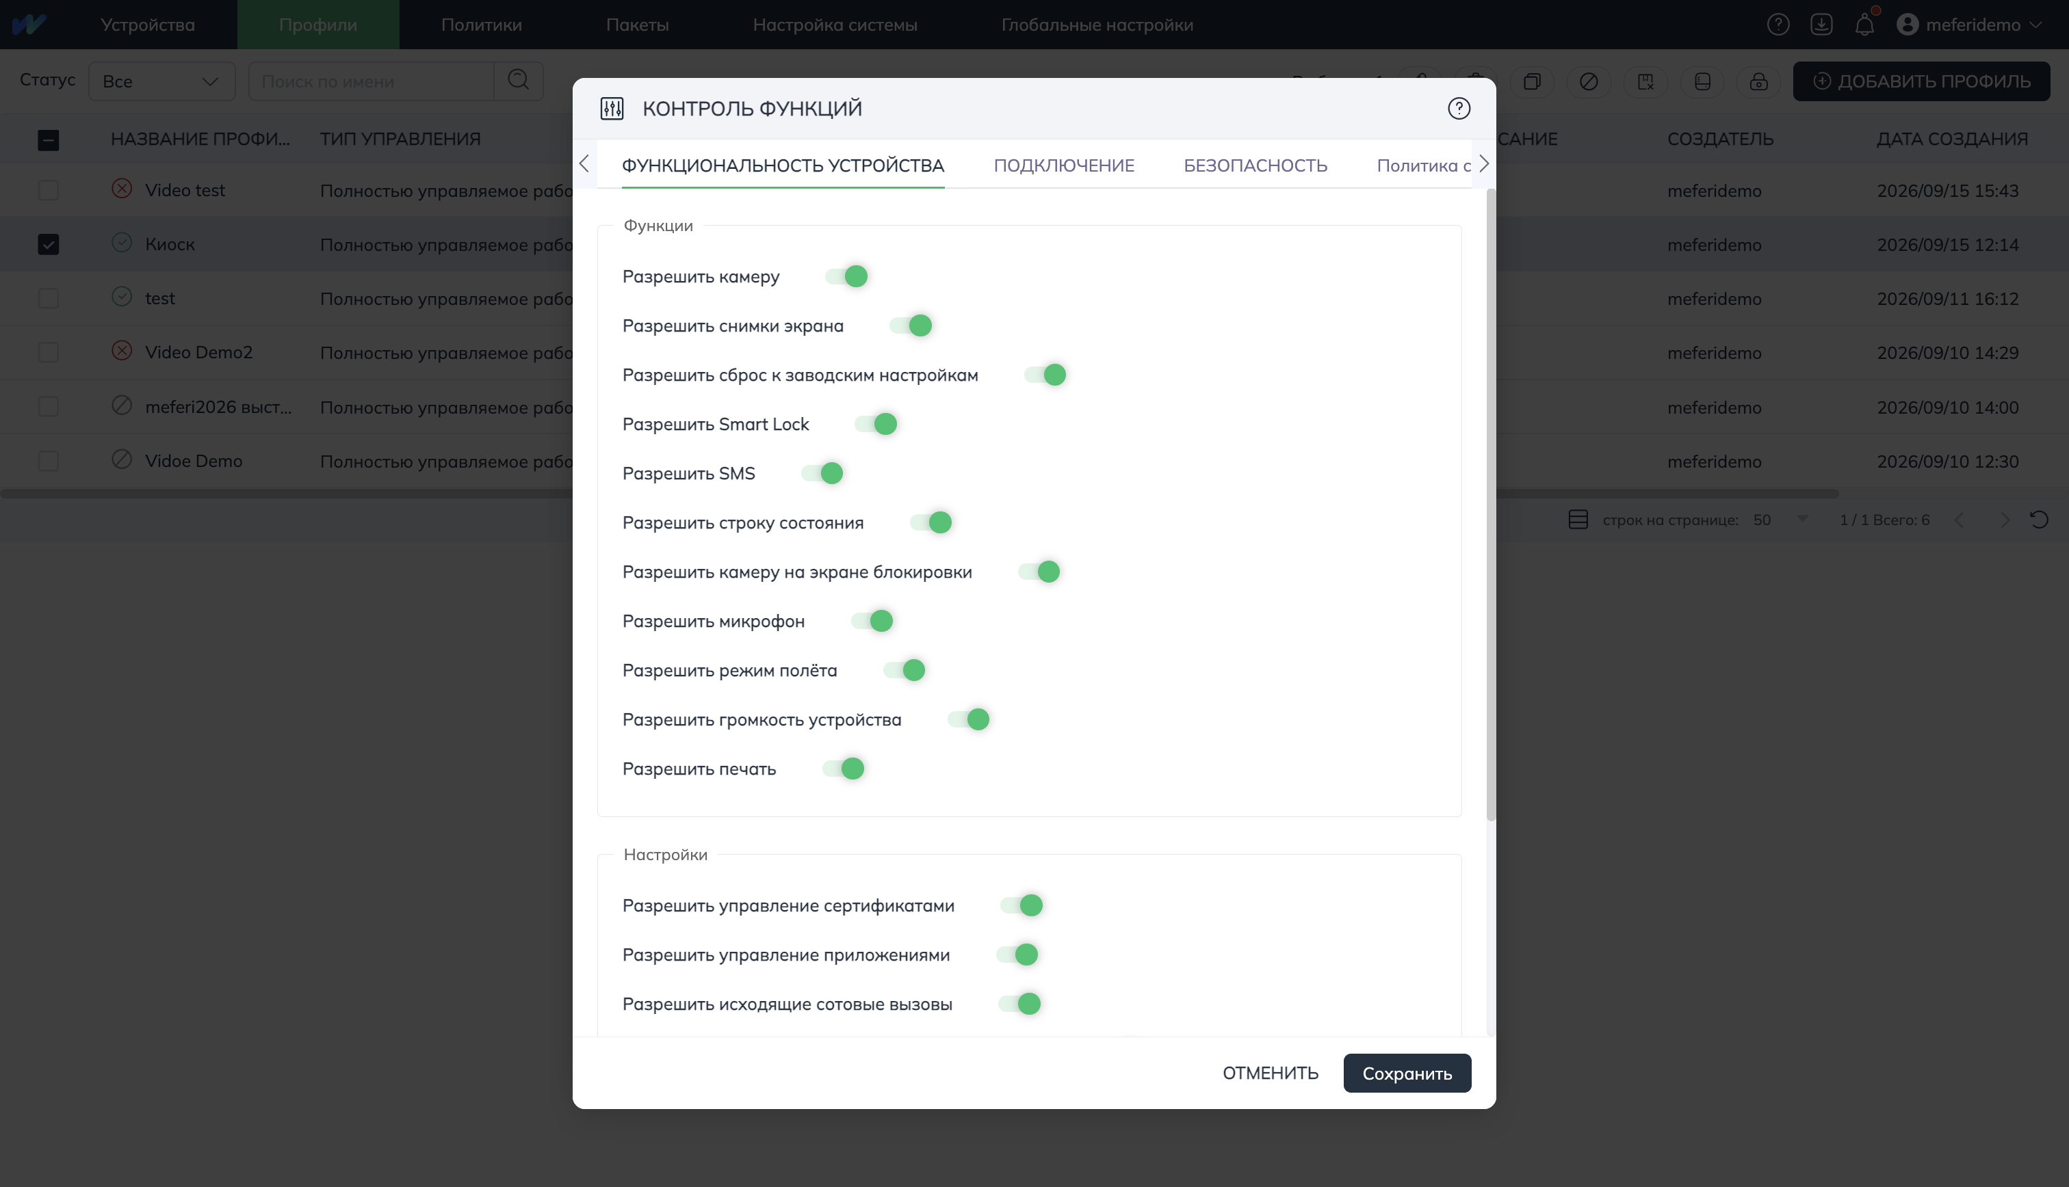Click ДОБАВИТЬ ПРОФИЛЬ button

click(x=1921, y=81)
